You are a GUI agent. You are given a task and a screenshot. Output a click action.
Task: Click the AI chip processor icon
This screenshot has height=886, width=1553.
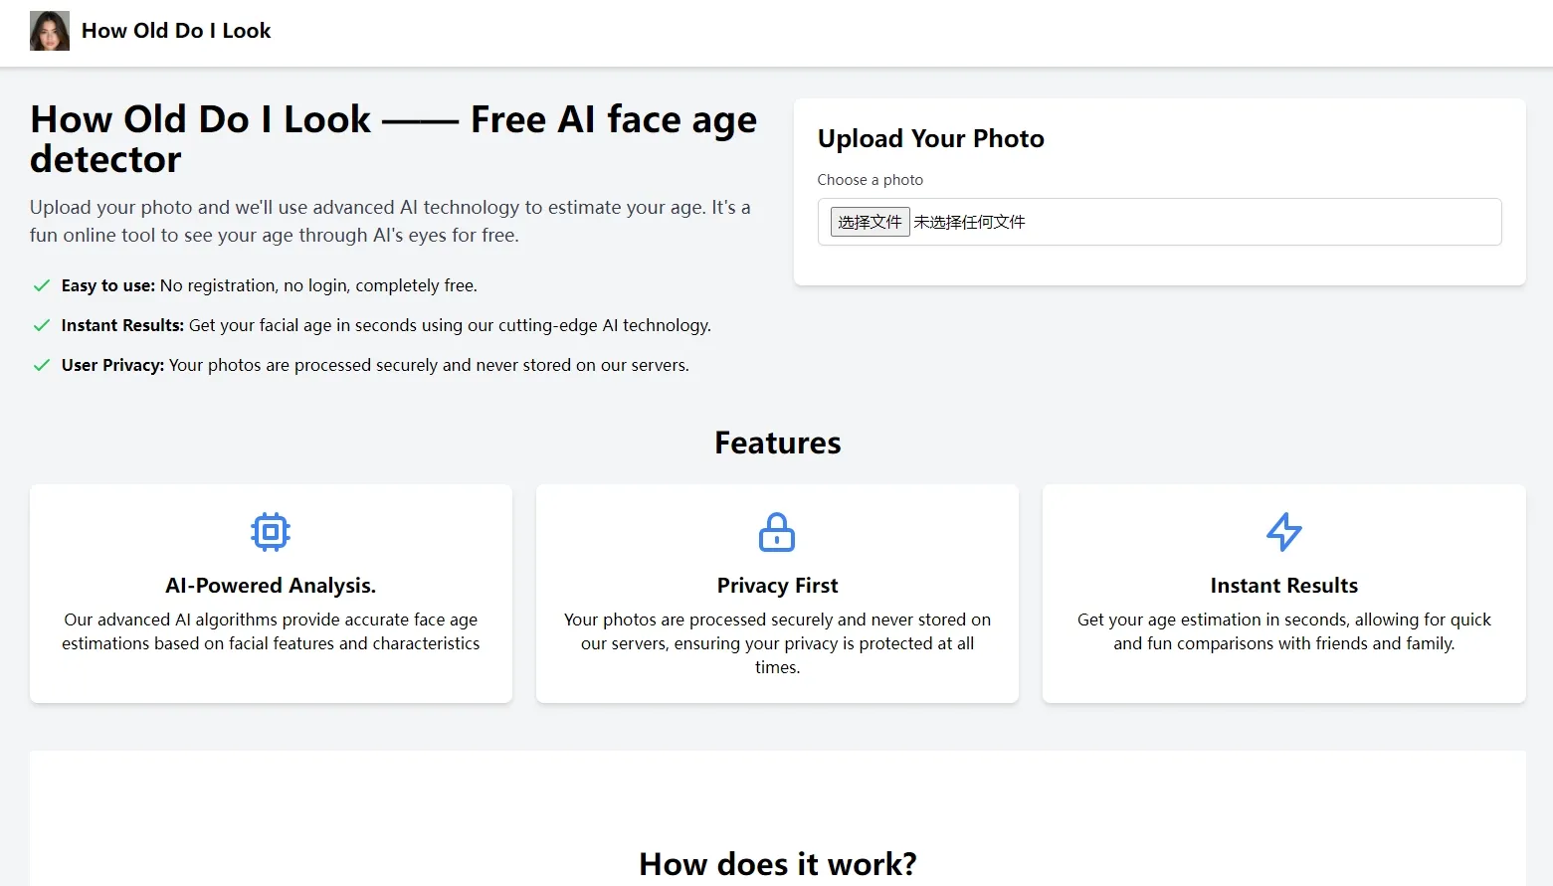[x=271, y=532]
